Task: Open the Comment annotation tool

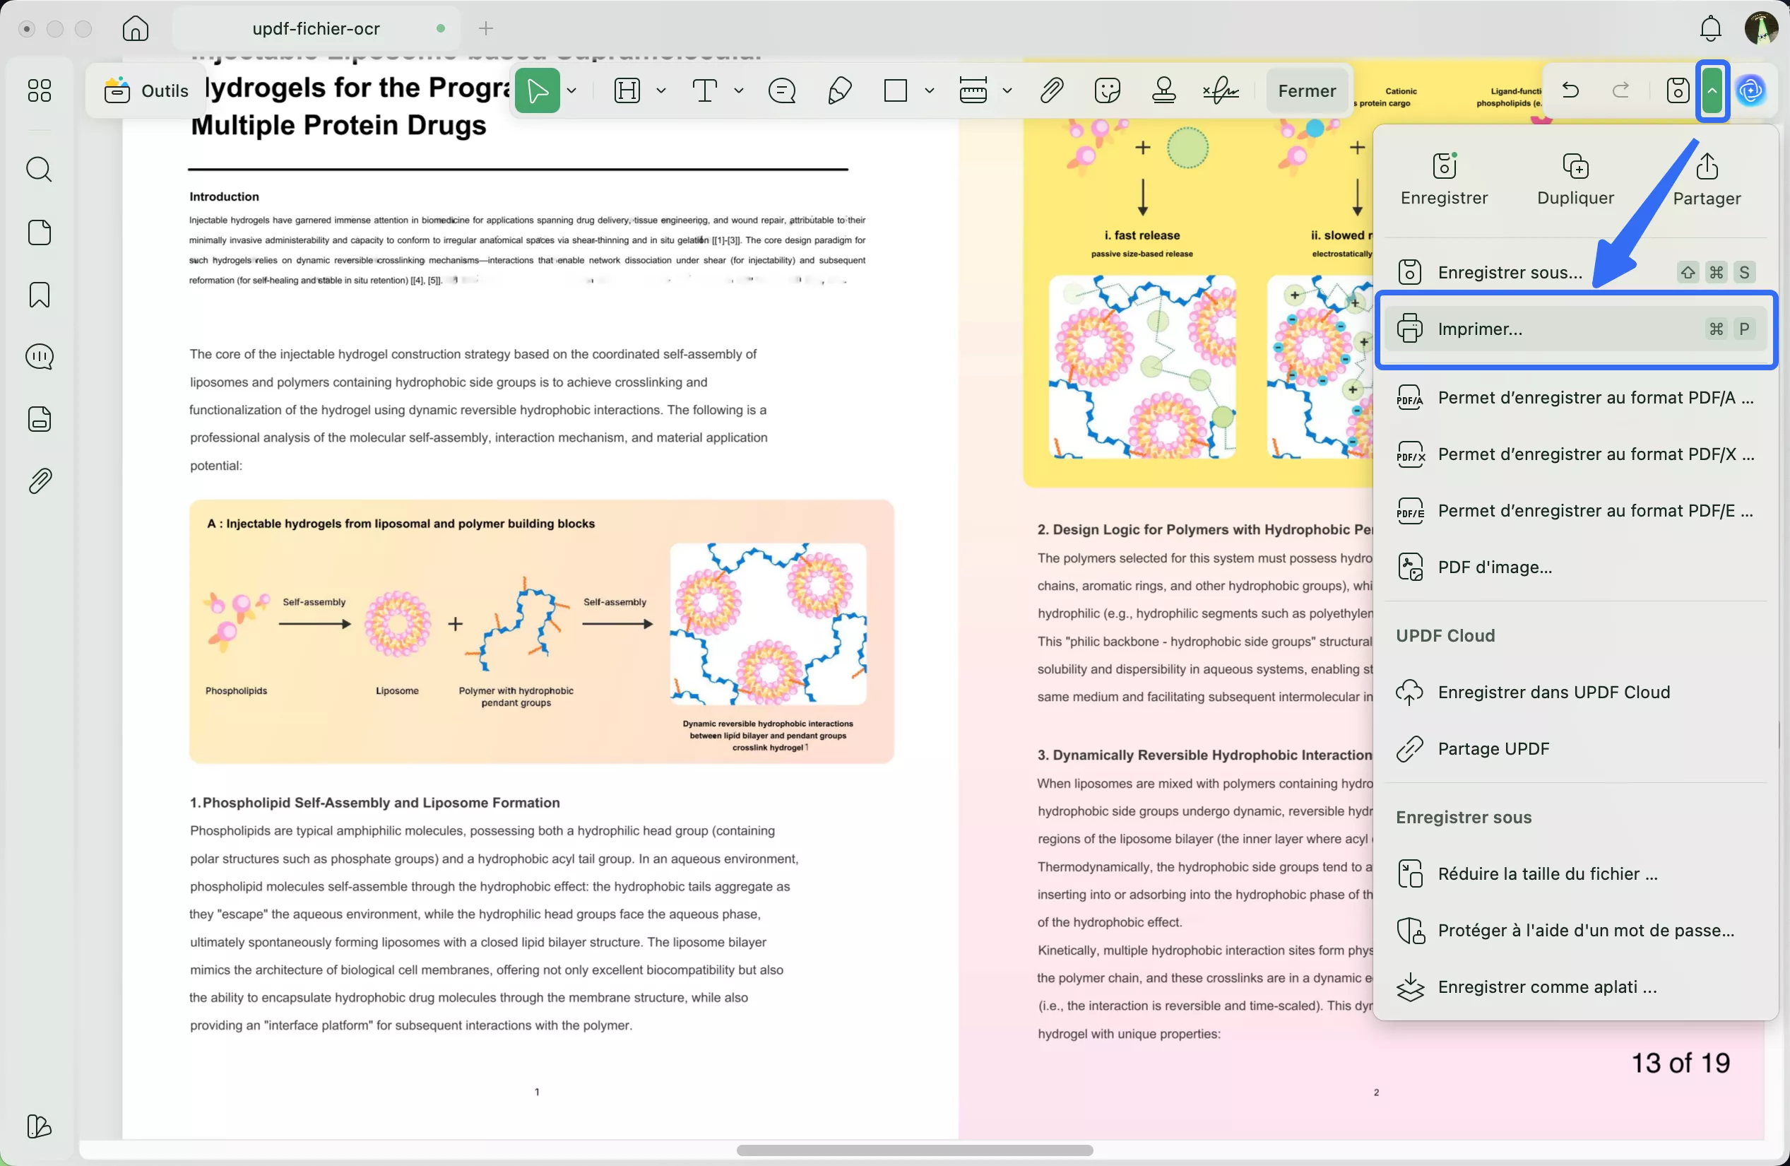Action: tap(782, 90)
